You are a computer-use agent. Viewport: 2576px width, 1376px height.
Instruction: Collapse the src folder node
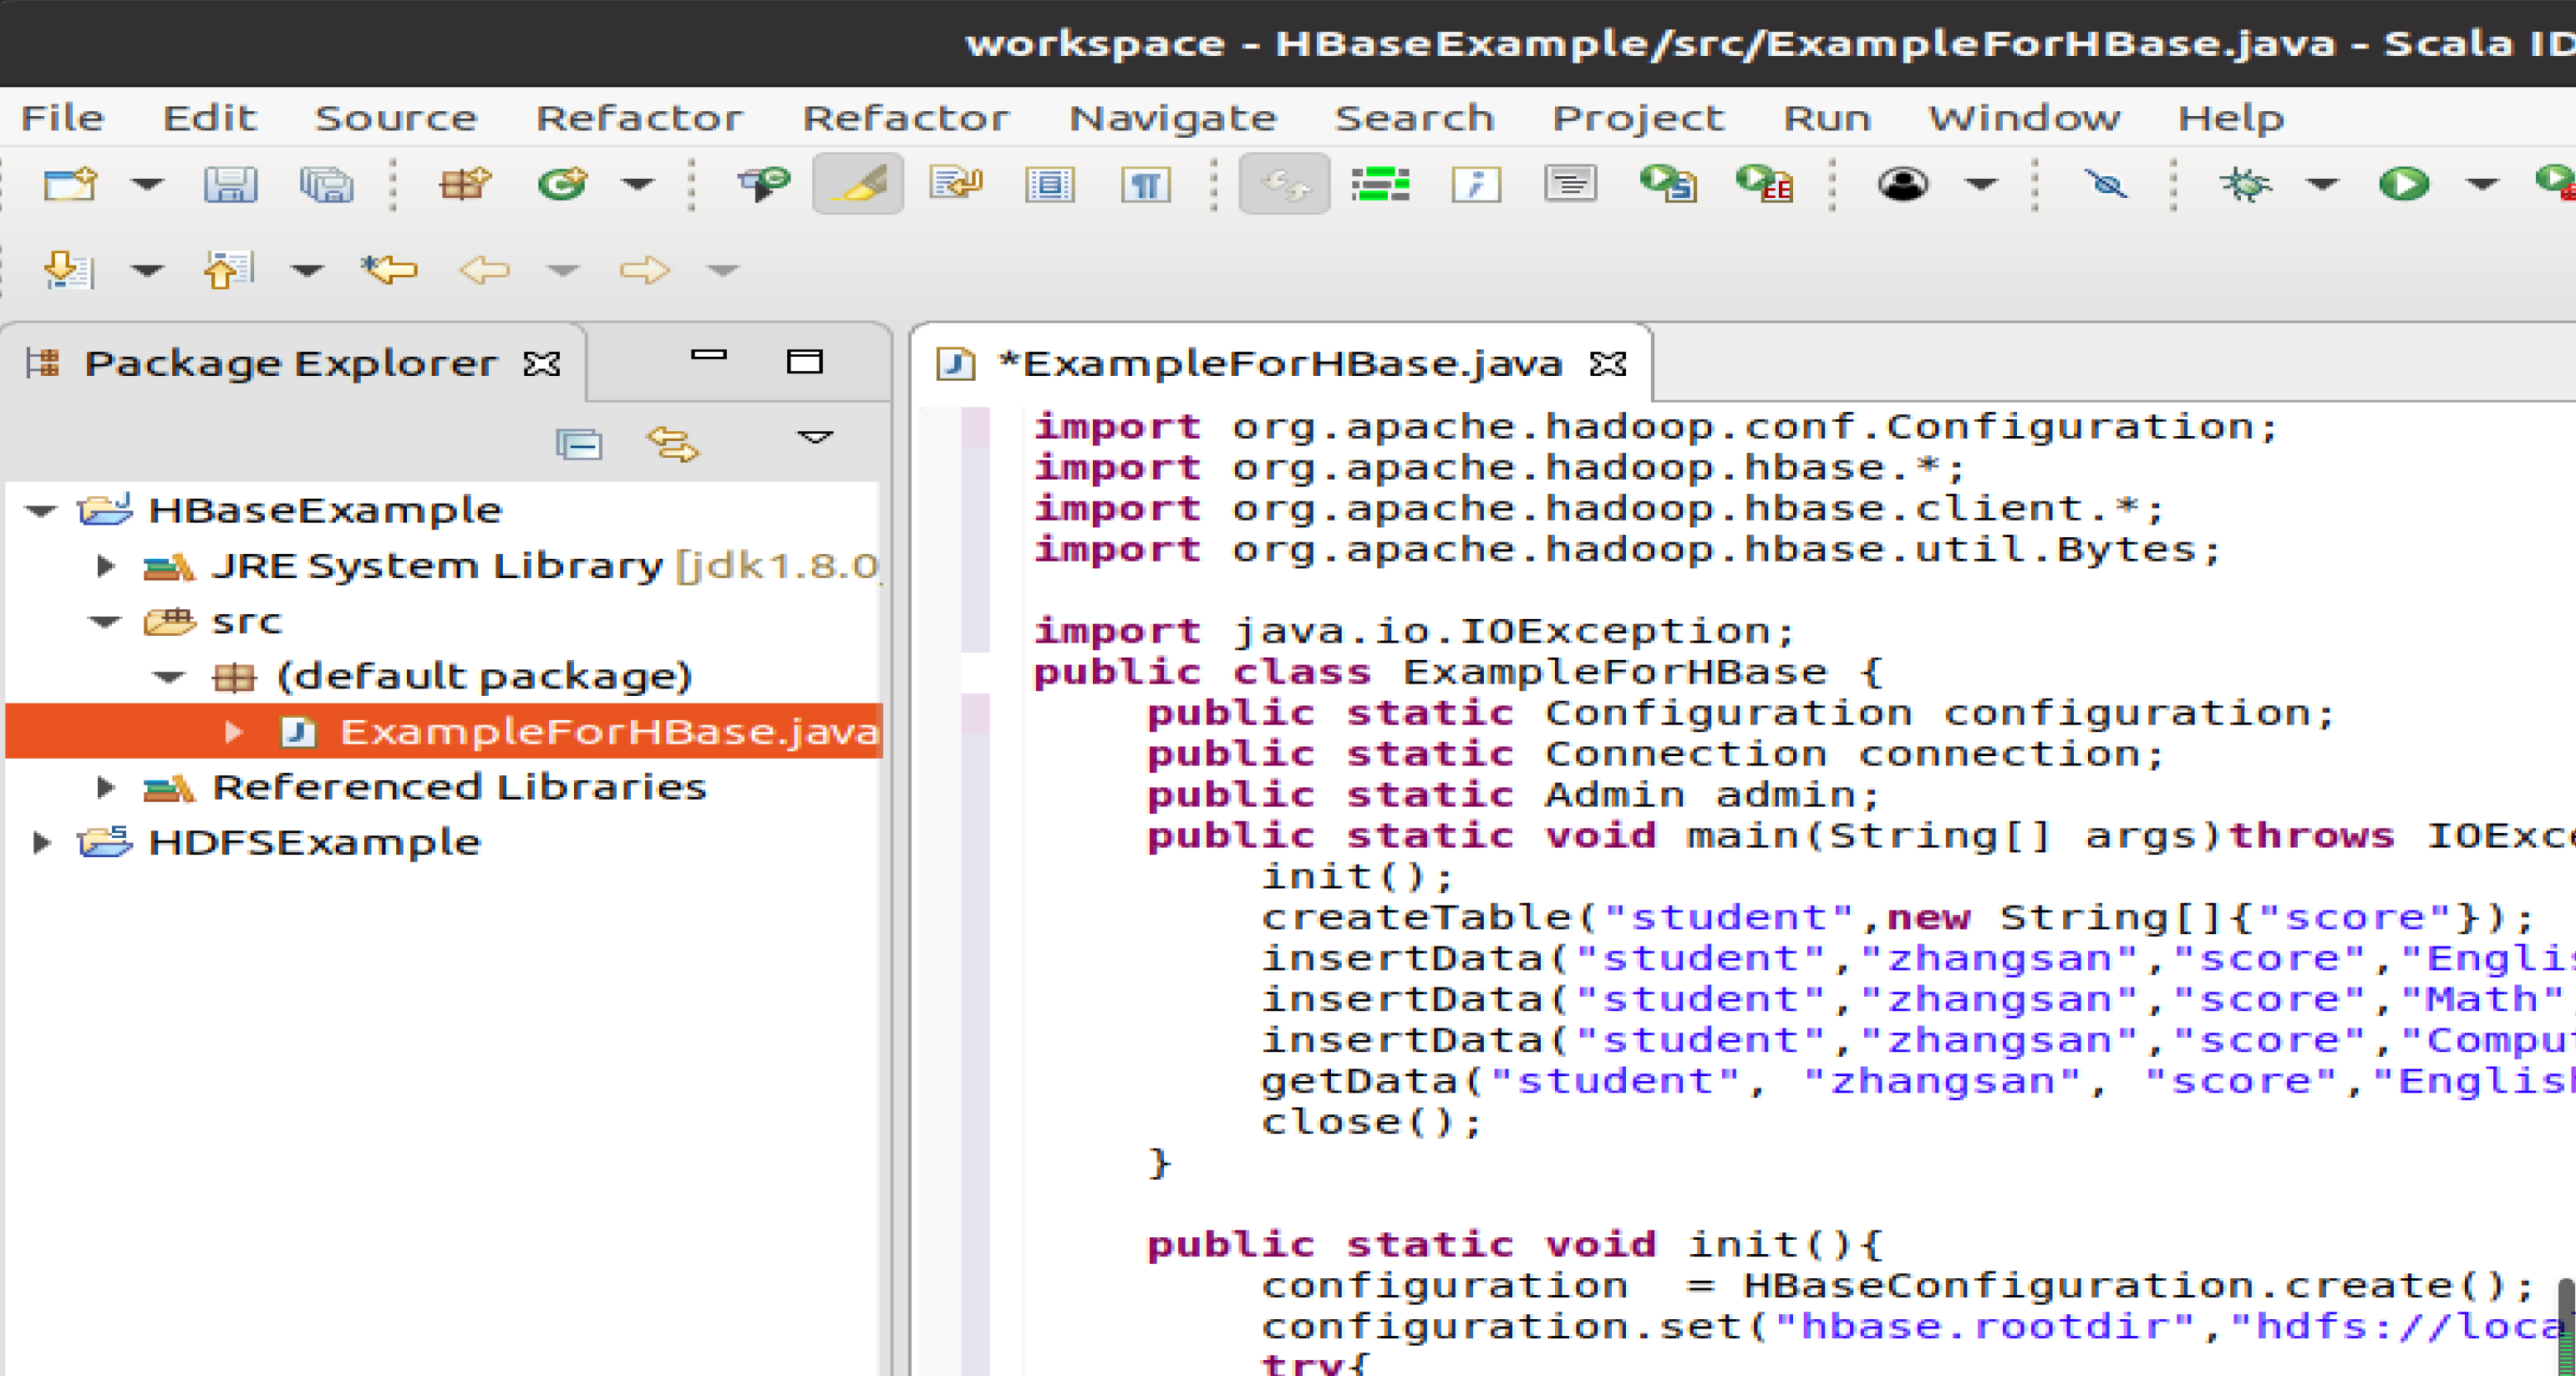[x=104, y=622]
